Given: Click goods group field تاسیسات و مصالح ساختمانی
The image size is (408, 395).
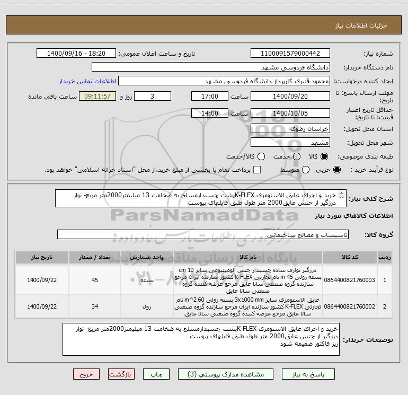Looking at the screenshot, I should click(x=203, y=234).
